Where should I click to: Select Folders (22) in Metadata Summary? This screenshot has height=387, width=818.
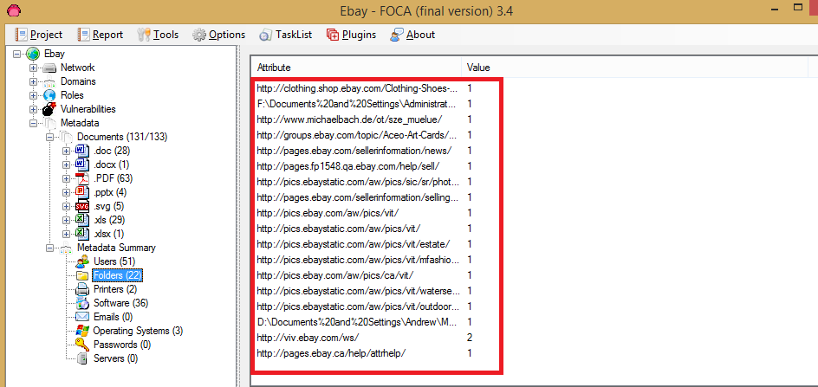click(117, 274)
